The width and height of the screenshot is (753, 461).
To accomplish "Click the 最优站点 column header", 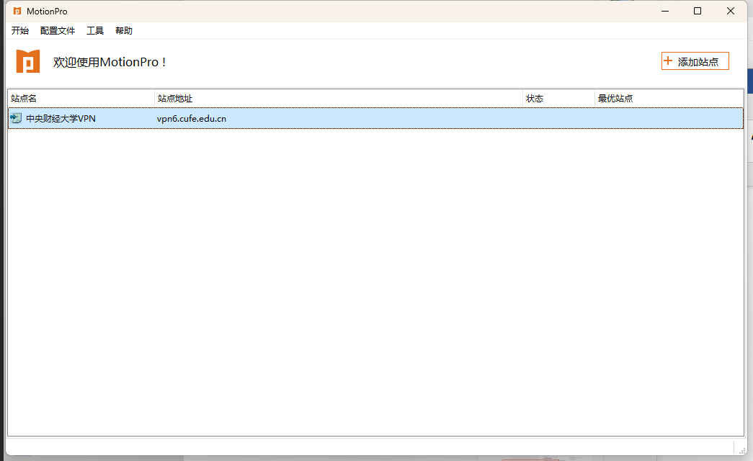I will [668, 98].
